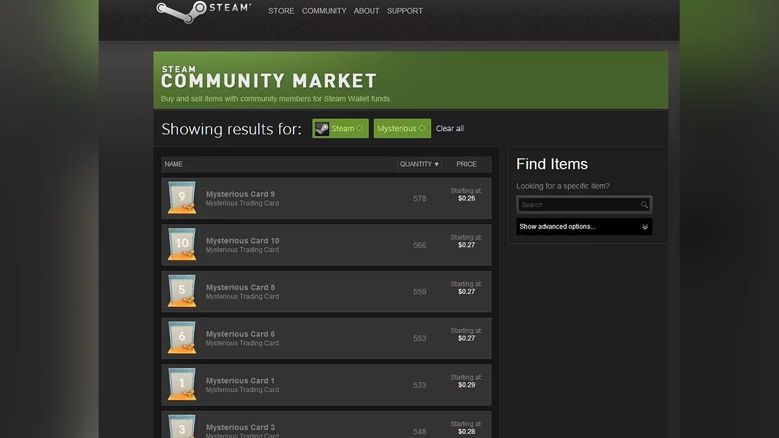Click Mysterious Card 9 thumbnail icon
779x438 pixels.
(182, 198)
